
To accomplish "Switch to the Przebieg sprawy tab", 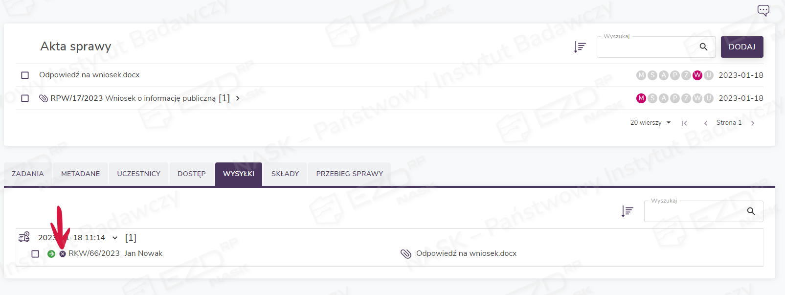I will (x=349, y=174).
